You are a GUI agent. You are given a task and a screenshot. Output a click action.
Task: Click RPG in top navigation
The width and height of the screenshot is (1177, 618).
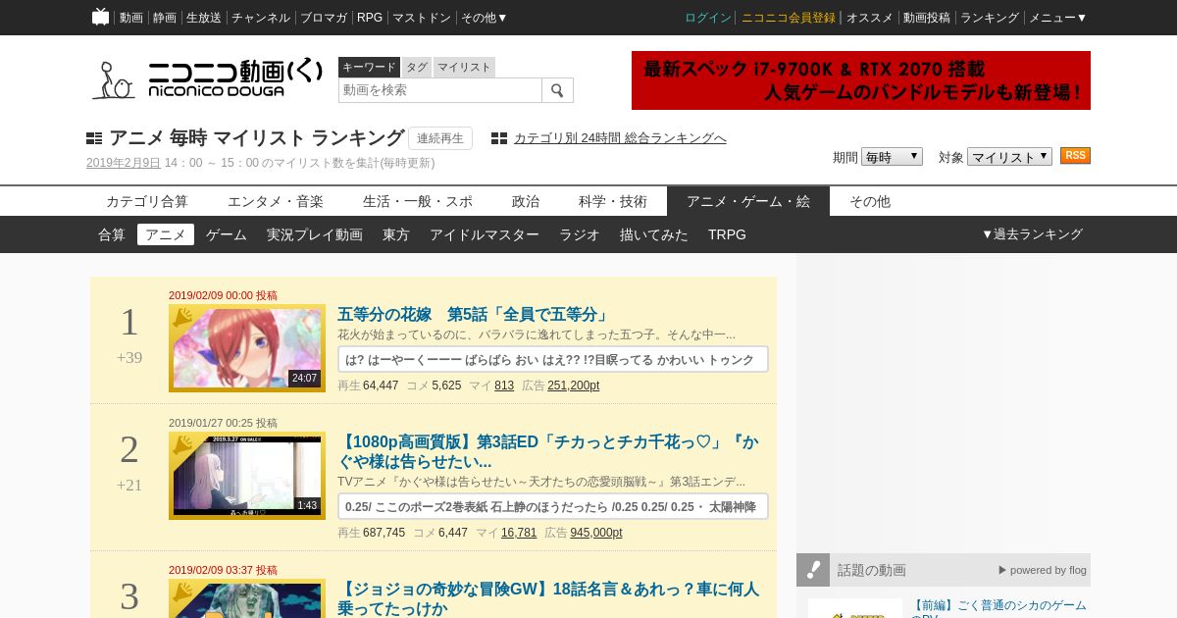tap(370, 18)
